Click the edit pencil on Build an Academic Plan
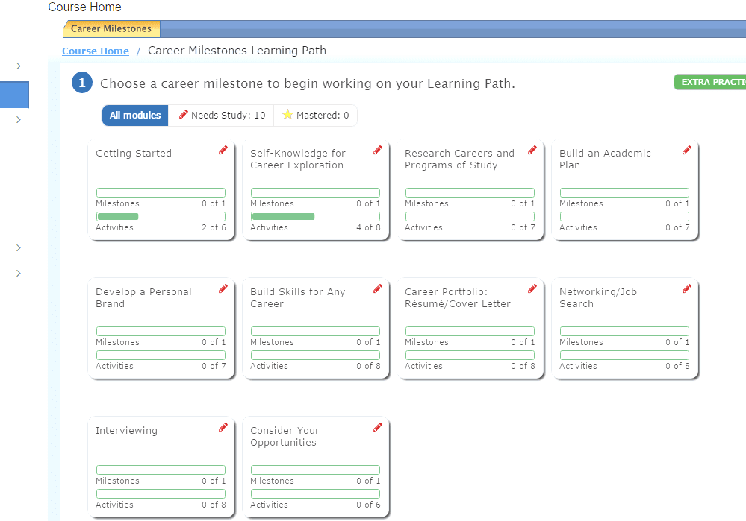This screenshot has height=521, width=746. coord(686,150)
